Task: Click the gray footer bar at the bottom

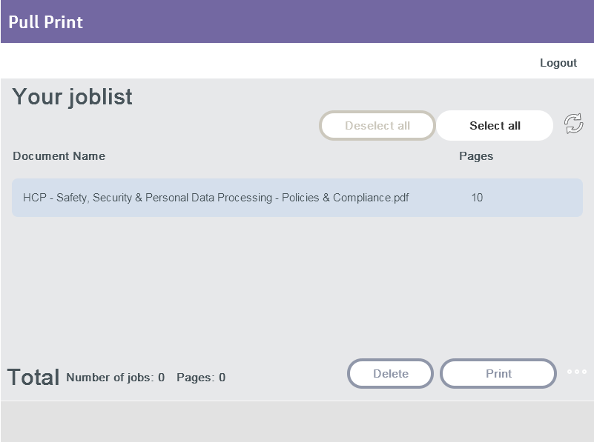Action: click(x=297, y=421)
